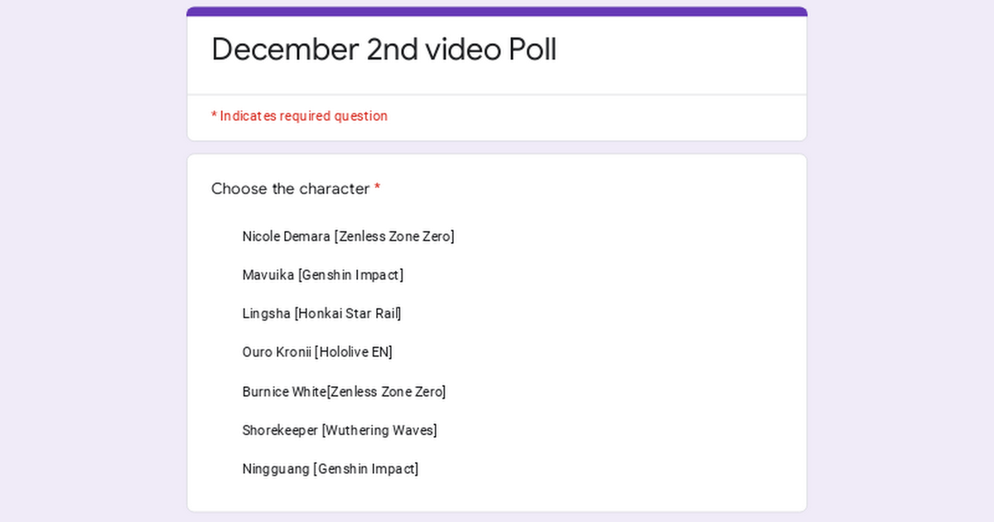Click the [Wuthering Waves] tag text
Screen dimensions: 994x522
(379, 430)
